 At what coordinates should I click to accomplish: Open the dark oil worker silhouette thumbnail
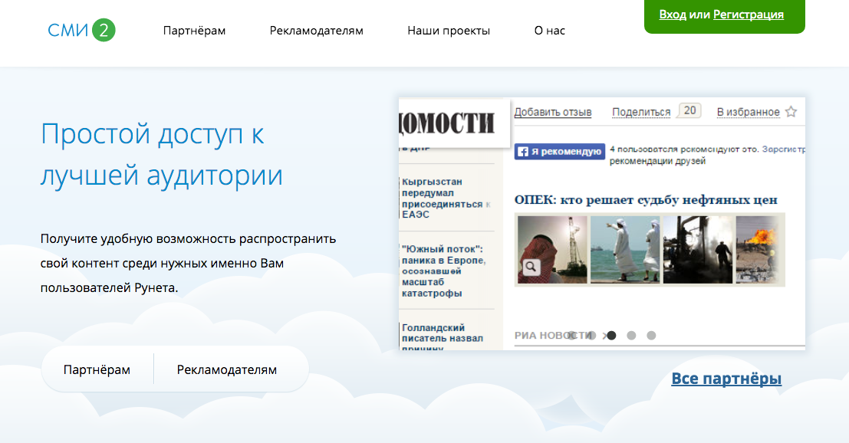pyautogui.click(x=697, y=249)
